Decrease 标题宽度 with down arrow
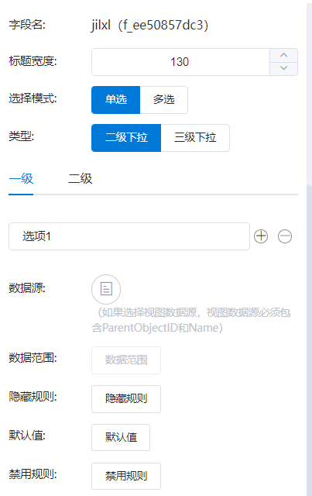The height and width of the screenshot is (496, 312). [283, 68]
